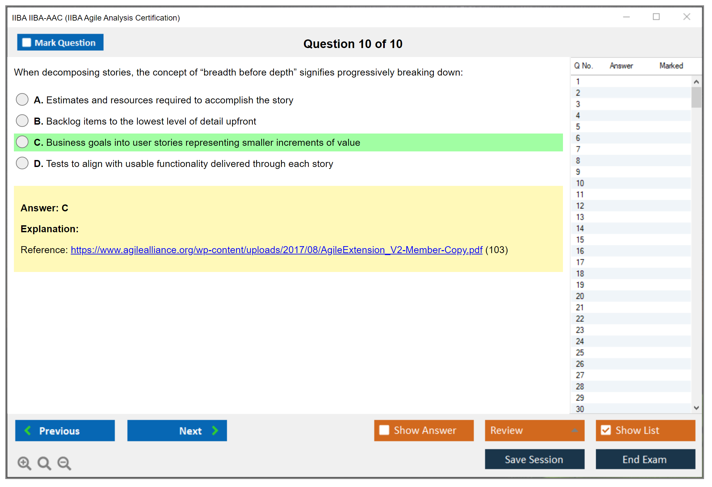712x487 pixels.
Task: Choose radio button for option D
Action: (x=22, y=163)
